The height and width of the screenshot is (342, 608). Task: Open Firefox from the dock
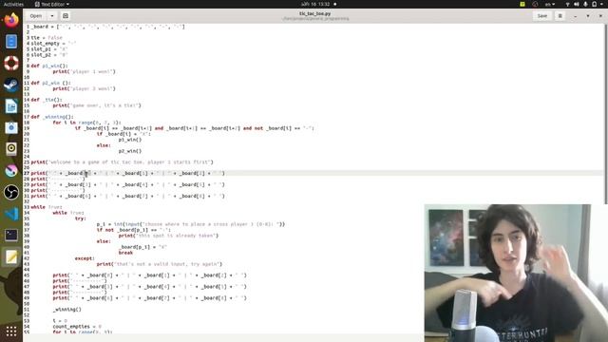(x=11, y=20)
